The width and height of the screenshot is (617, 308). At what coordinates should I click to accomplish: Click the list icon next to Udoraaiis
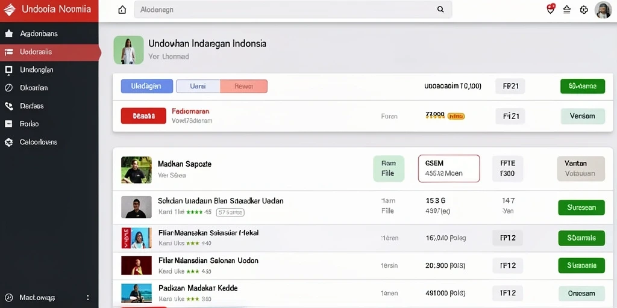(8, 52)
